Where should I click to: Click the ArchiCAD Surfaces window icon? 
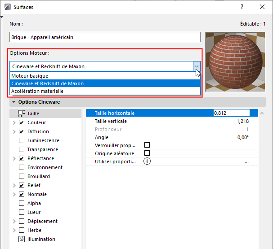(8, 7)
